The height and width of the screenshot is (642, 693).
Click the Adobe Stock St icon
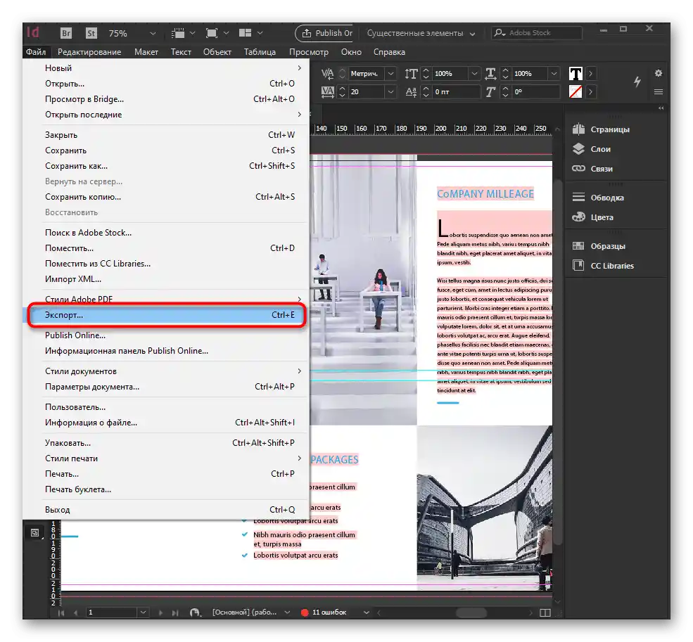(91, 33)
